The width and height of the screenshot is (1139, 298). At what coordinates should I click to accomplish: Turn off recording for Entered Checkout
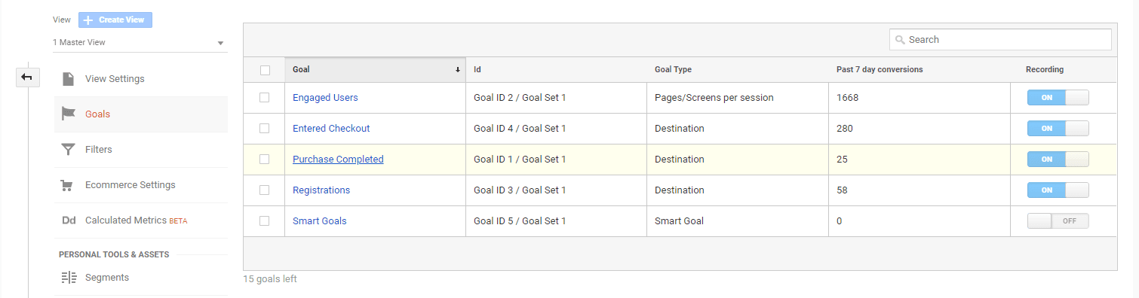point(1058,129)
